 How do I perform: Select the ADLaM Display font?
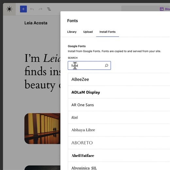[119, 92]
